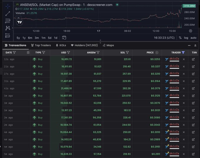Open the Top Traders tab
Viewport: 200px width, 158px height.
tap(41, 45)
